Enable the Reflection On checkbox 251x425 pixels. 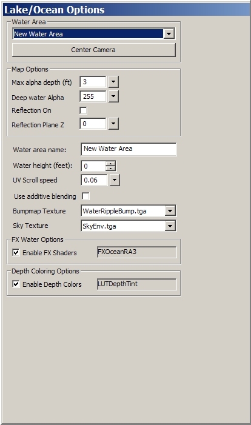[x=83, y=110]
